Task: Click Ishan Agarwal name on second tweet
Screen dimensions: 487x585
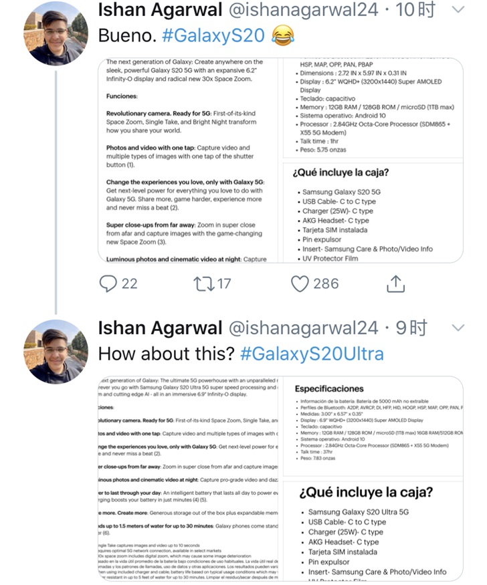Action: (160, 328)
